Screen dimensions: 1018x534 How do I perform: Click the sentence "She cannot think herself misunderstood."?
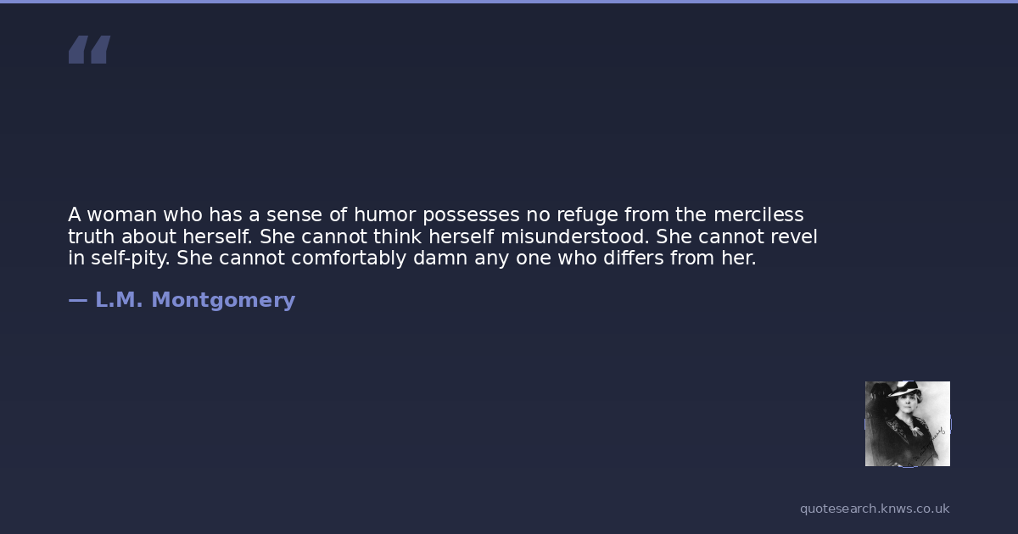[x=454, y=236]
